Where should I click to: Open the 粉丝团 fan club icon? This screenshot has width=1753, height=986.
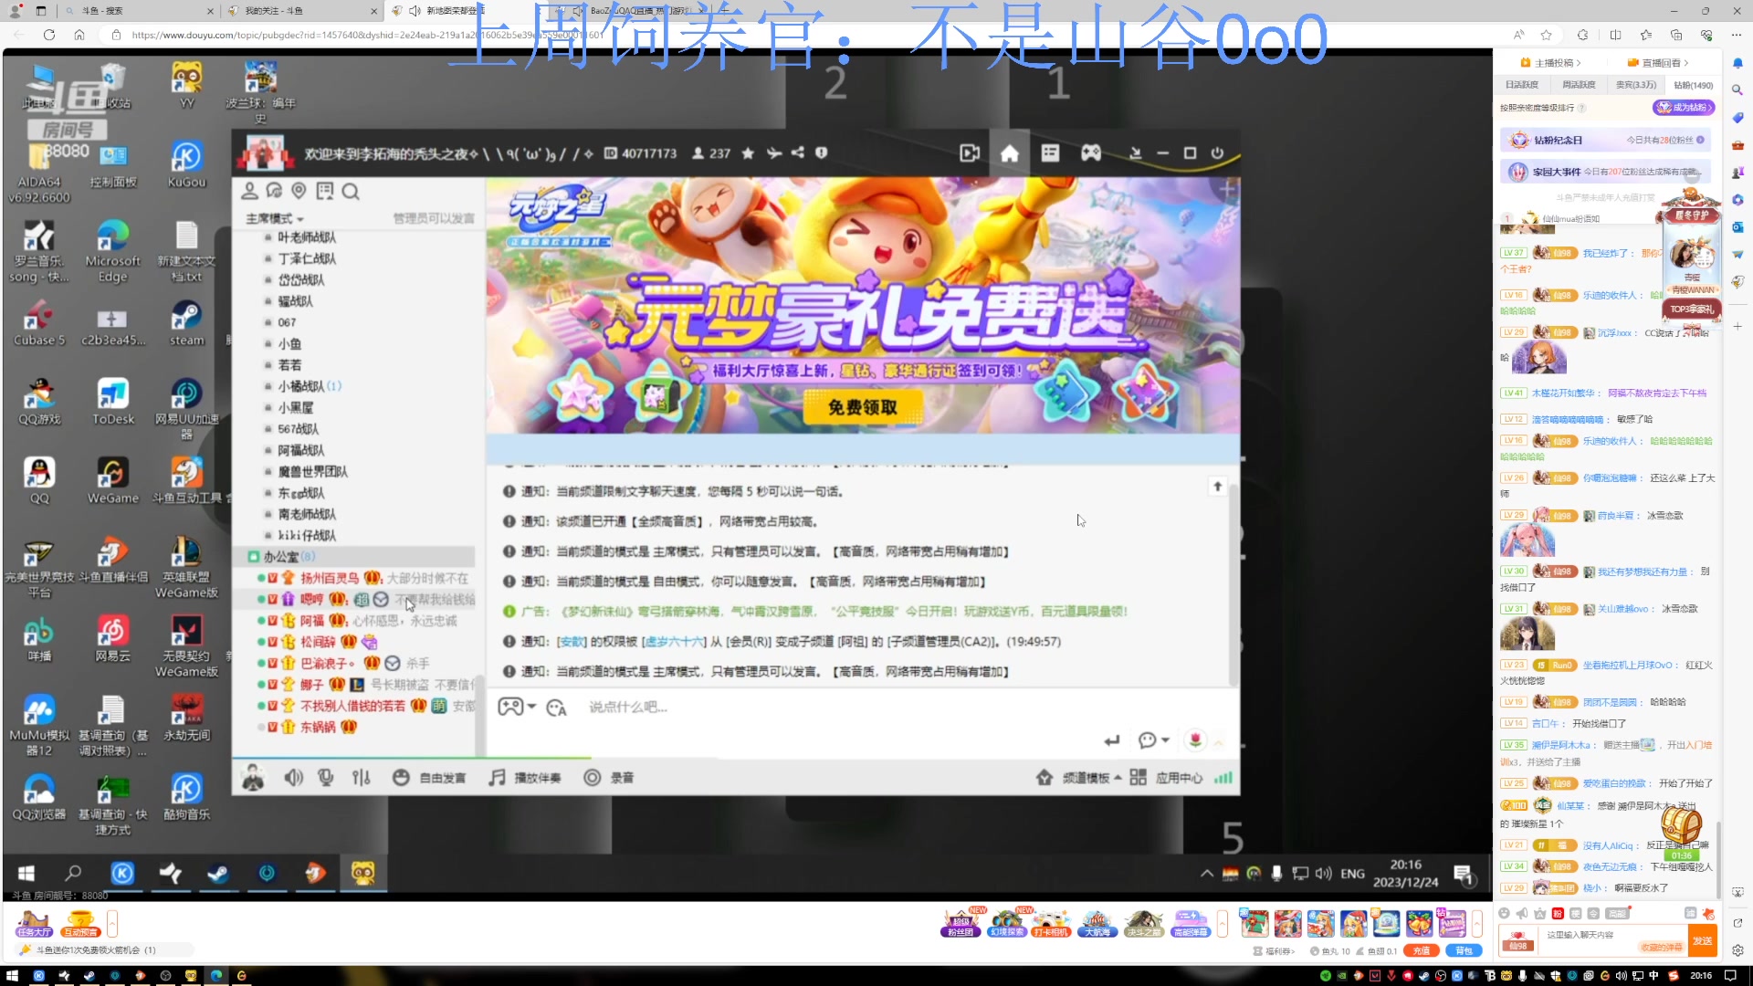(x=960, y=923)
